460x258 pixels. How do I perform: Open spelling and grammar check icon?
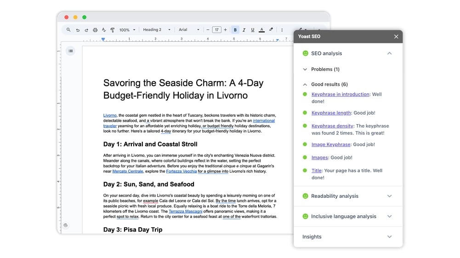point(104,30)
